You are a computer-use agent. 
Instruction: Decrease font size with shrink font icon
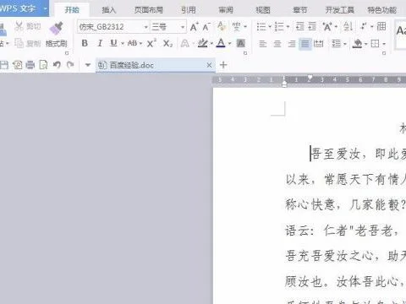click(x=206, y=27)
